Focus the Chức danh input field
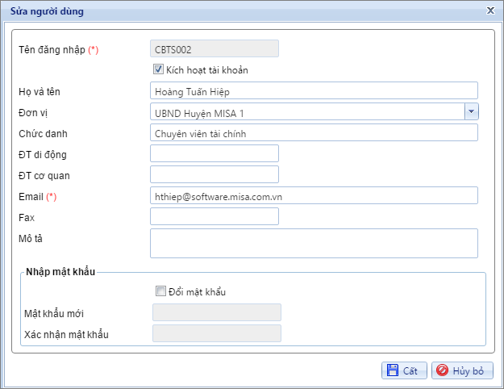 (314, 132)
